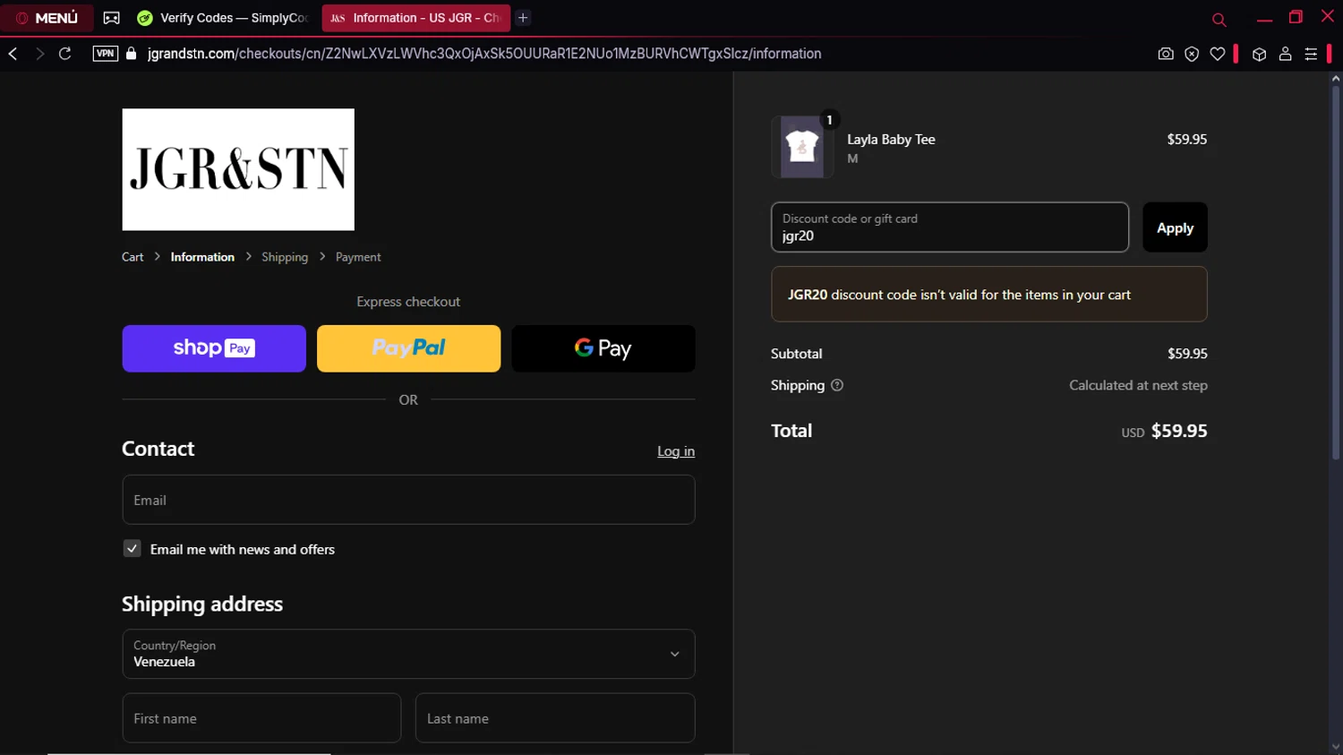Open the Opera Menu button

[x=47, y=18]
